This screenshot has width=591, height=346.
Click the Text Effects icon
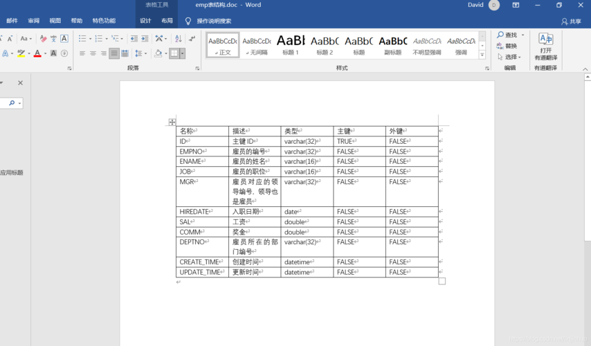tap(6, 53)
